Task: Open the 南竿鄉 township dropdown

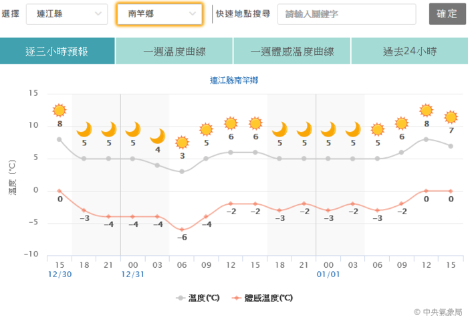Action: (x=160, y=14)
